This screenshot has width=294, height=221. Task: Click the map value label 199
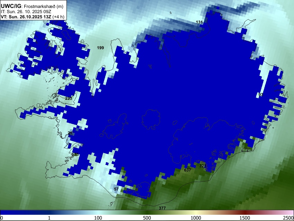[x=100, y=48]
